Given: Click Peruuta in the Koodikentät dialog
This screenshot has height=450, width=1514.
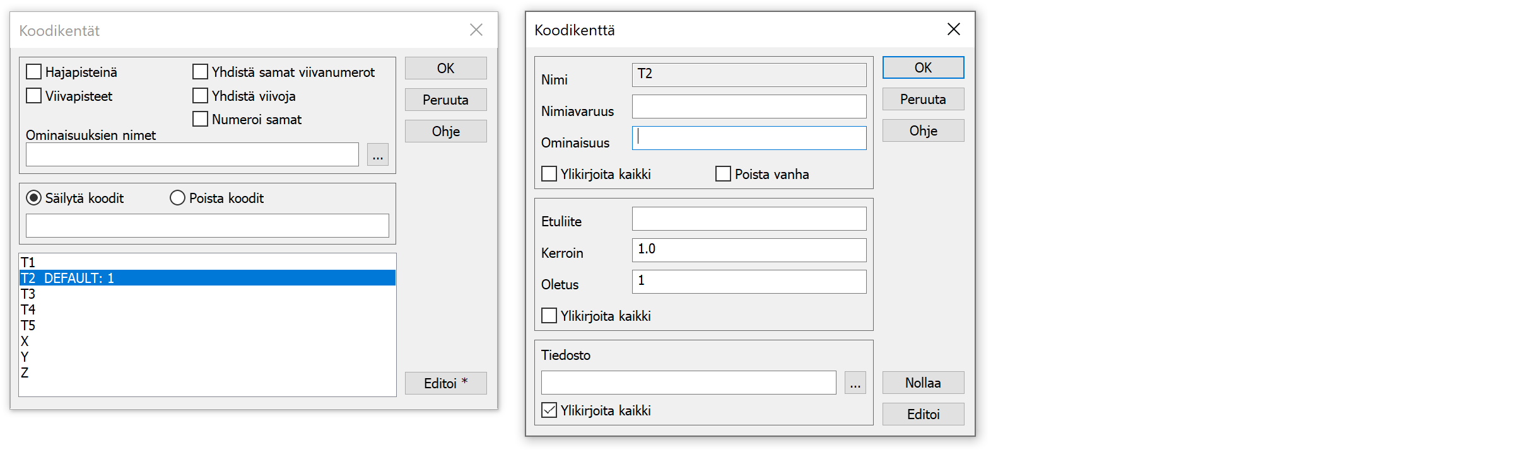Looking at the screenshot, I should click(445, 100).
